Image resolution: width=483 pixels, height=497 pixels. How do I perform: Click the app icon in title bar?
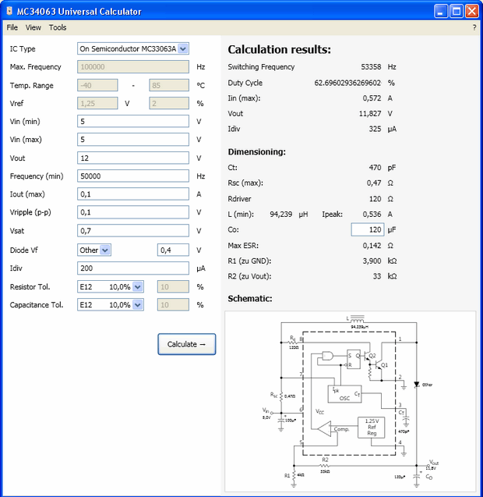(9, 11)
